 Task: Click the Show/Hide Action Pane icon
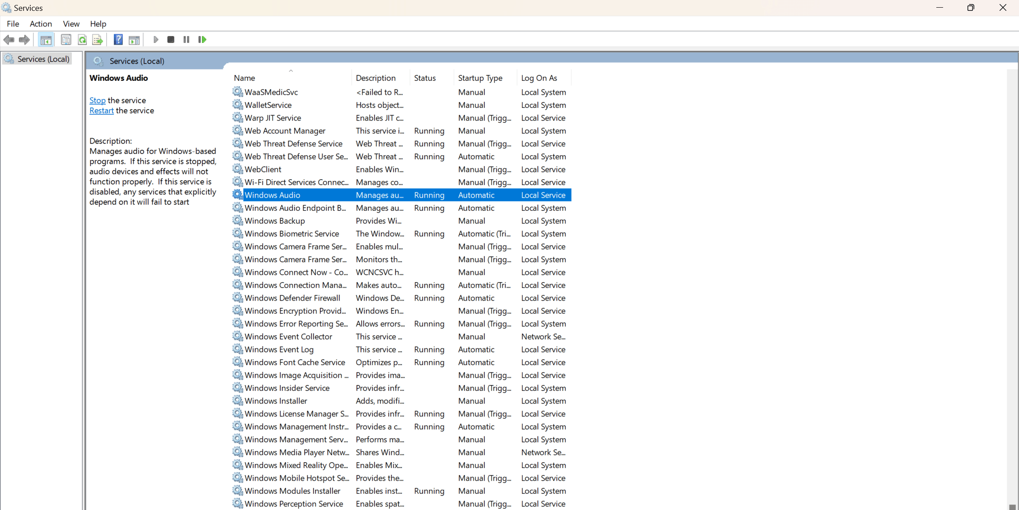(134, 40)
